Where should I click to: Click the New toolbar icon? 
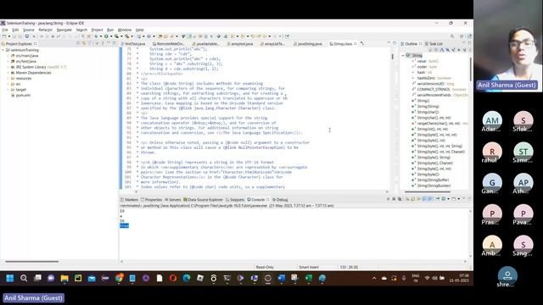(4, 36)
